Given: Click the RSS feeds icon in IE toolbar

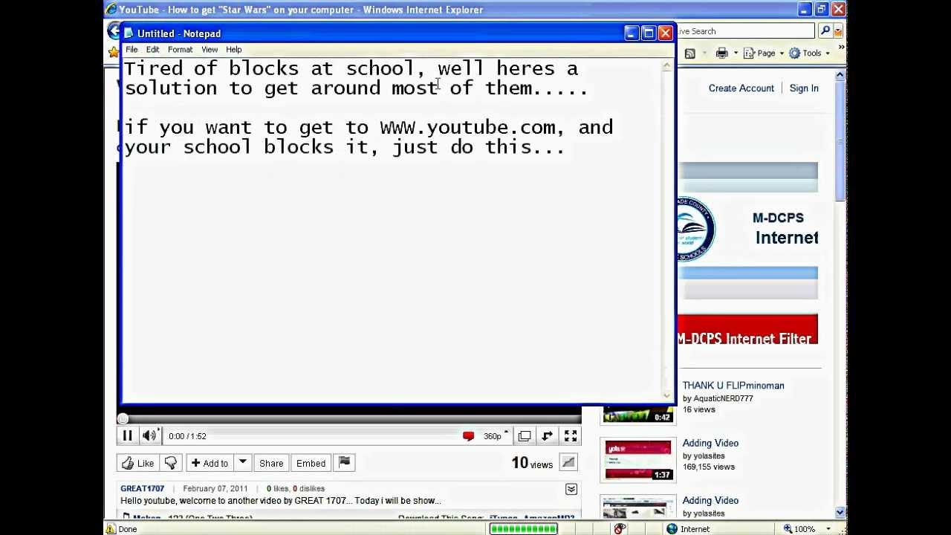Looking at the screenshot, I should [690, 53].
